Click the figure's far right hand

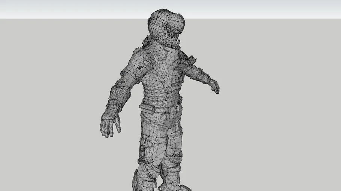[215, 86]
